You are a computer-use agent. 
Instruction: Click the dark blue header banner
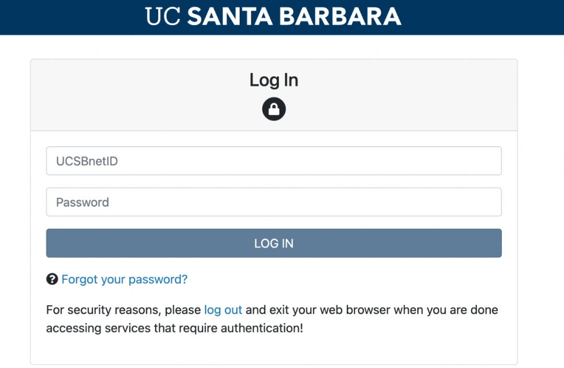tap(282, 17)
